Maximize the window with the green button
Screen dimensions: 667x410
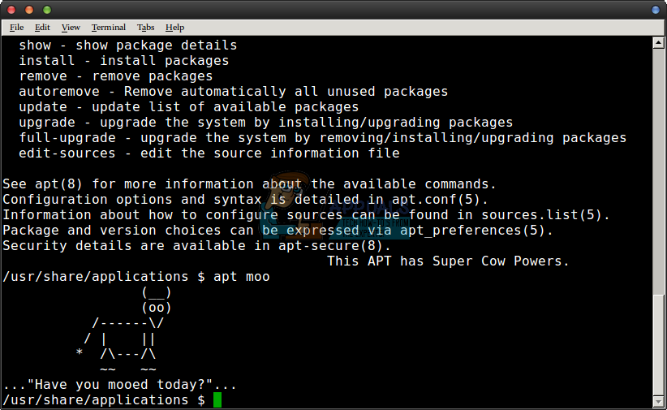point(47,10)
